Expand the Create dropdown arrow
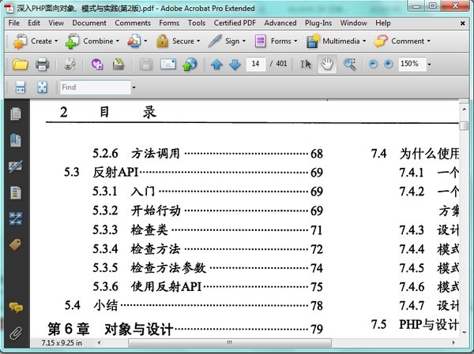The image size is (474, 354). 56,41
